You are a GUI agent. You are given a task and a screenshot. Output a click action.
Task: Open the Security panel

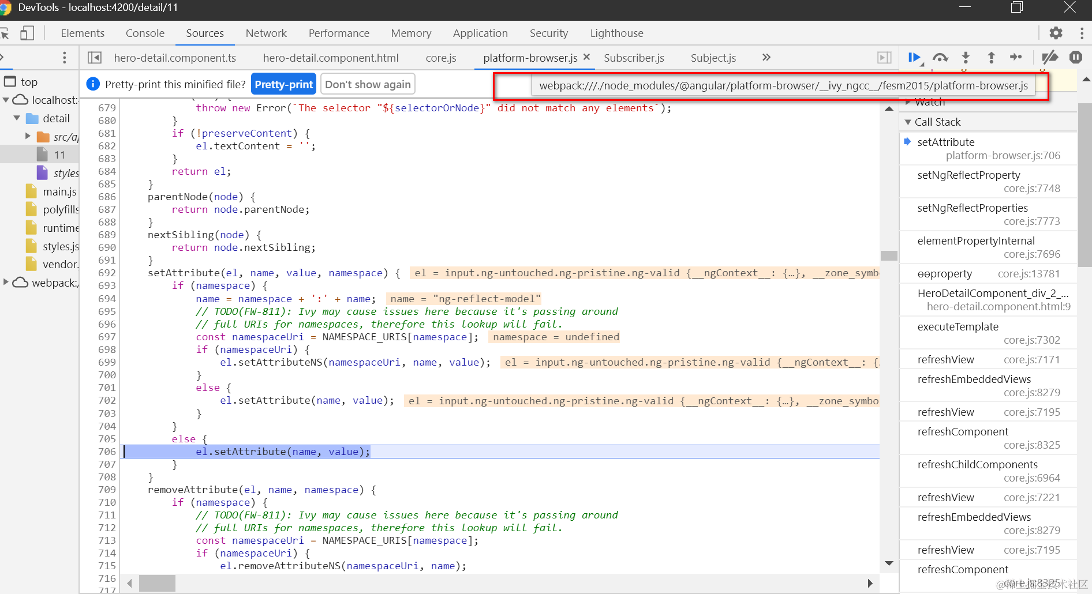(x=549, y=33)
